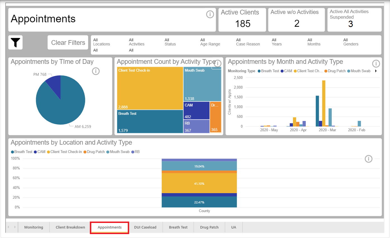390x238 pixels.
Task: Open the All Activities filter
Action: tap(136, 42)
